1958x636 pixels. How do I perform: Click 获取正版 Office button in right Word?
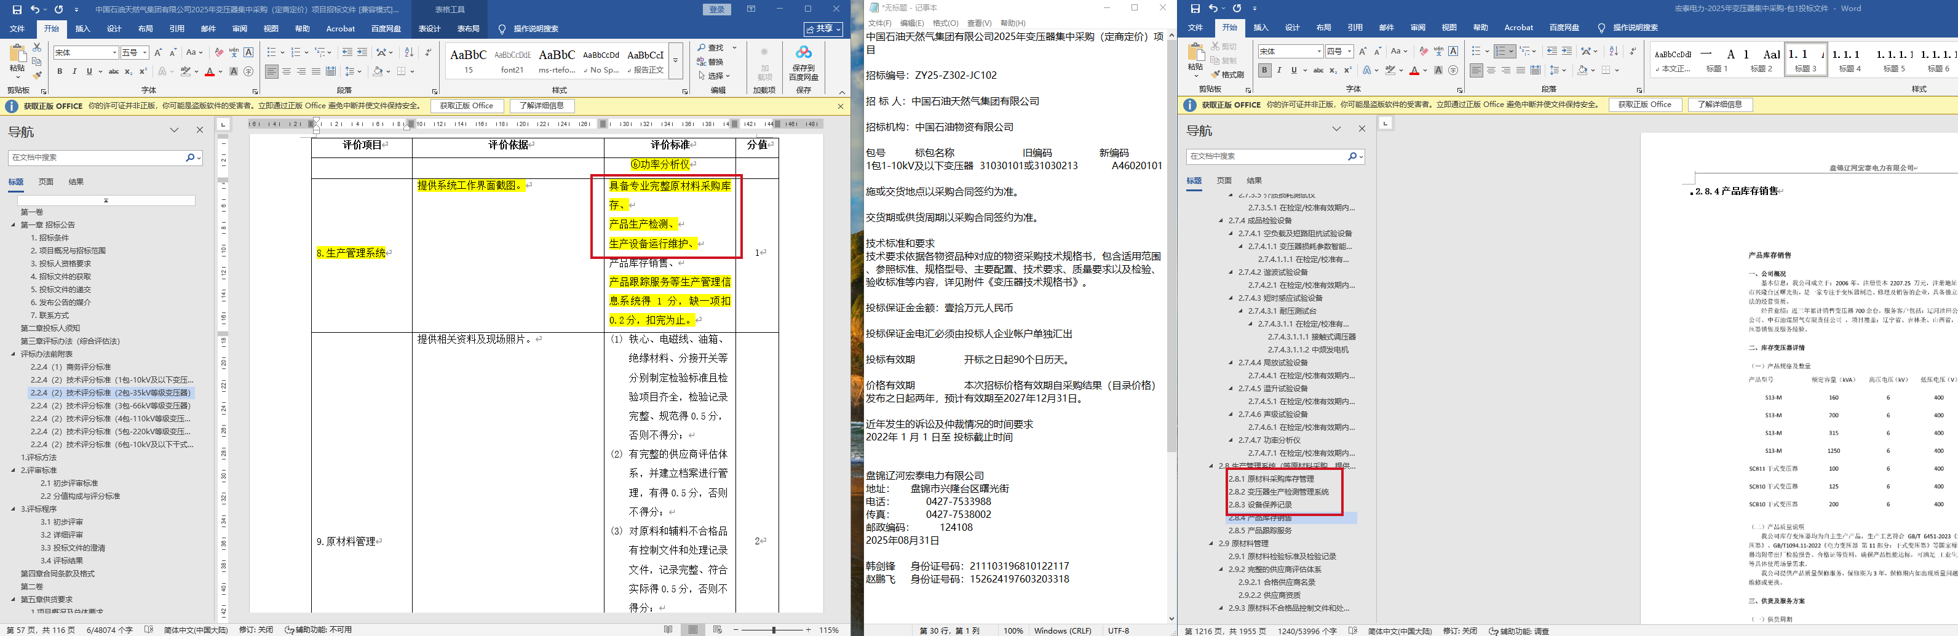coord(1645,105)
